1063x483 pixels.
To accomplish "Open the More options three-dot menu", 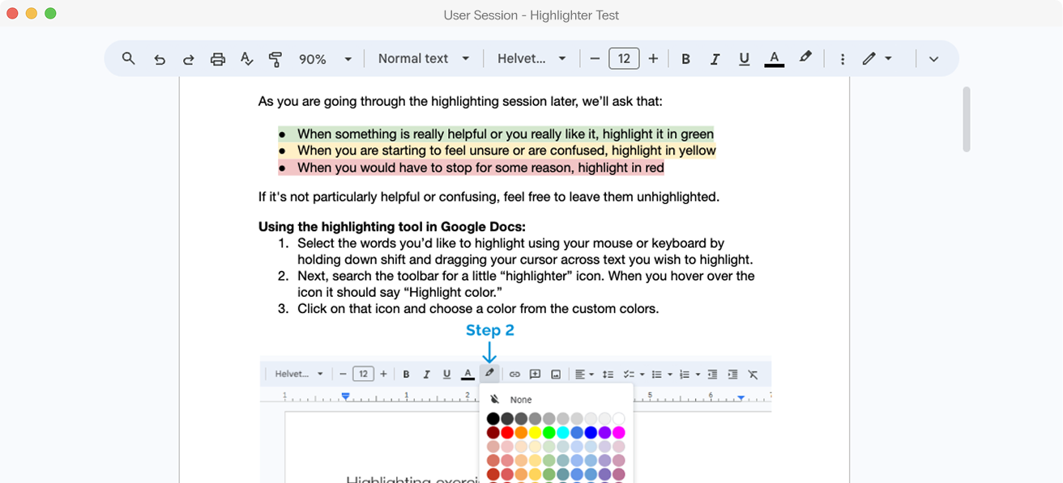I will pyautogui.click(x=842, y=58).
